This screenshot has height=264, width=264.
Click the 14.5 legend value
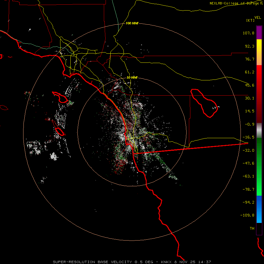click(x=250, y=111)
